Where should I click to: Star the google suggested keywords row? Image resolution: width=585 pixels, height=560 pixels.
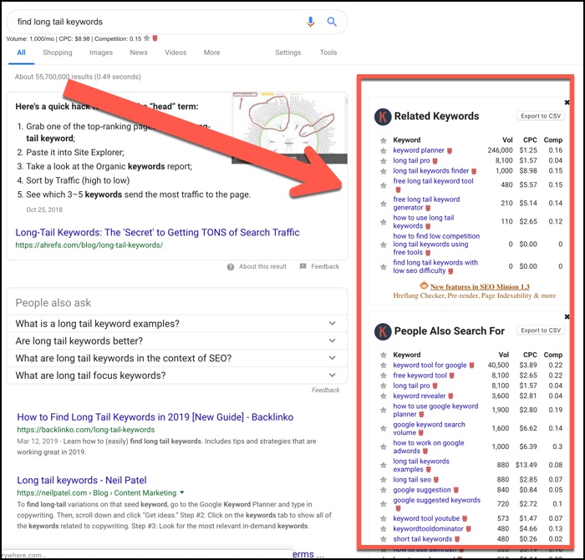pos(383,504)
